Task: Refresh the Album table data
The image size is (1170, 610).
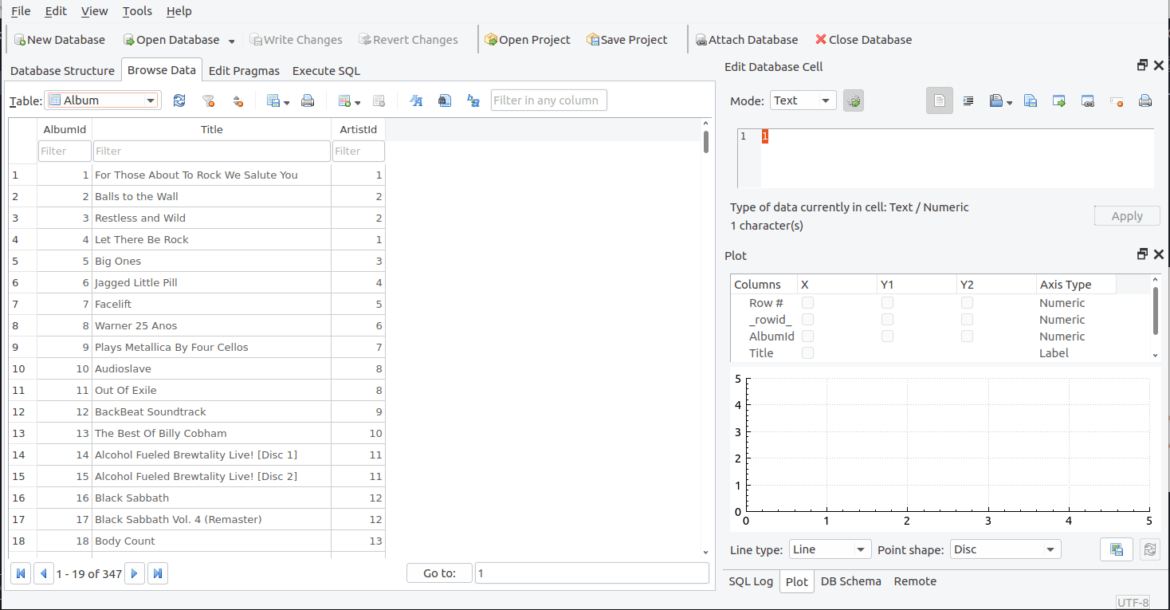Action: [x=179, y=100]
